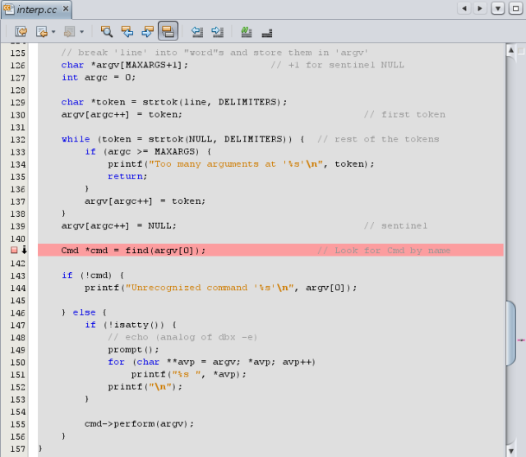Open the Back history dropdown arrow

53,32
